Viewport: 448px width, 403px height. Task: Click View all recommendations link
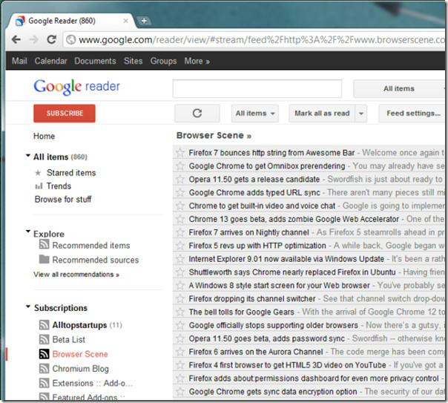pos(76,275)
